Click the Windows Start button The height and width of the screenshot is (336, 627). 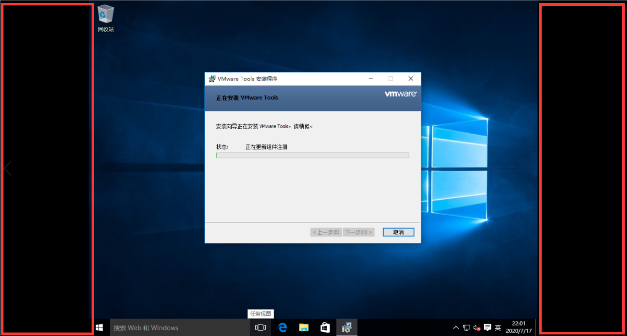coord(99,327)
